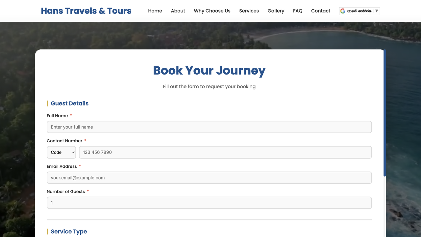Viewport: 421px width, 237px height.
Task: Navigate to the Home menu item
Action: [x=155, y=11]
